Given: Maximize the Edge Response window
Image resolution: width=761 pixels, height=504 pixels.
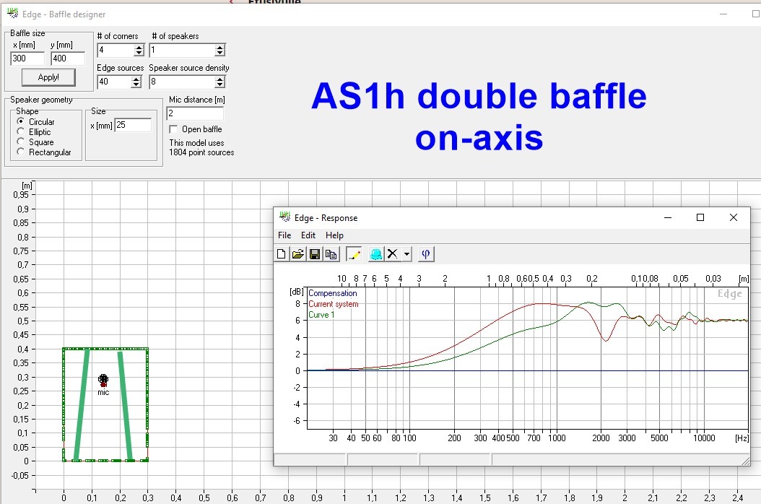Looking at the screenshot, I should 700,217.
